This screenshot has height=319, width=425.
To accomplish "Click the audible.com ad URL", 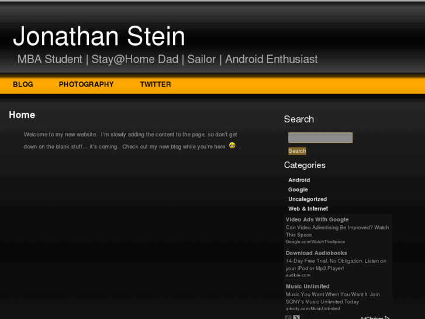I will point(298,275).
